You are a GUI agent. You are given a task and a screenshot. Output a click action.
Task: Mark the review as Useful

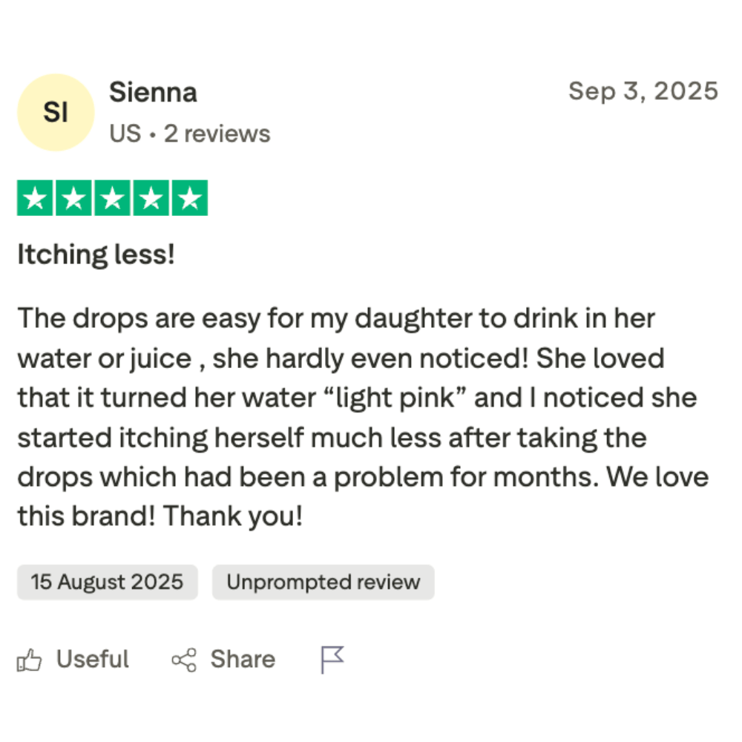click(92, 659)
